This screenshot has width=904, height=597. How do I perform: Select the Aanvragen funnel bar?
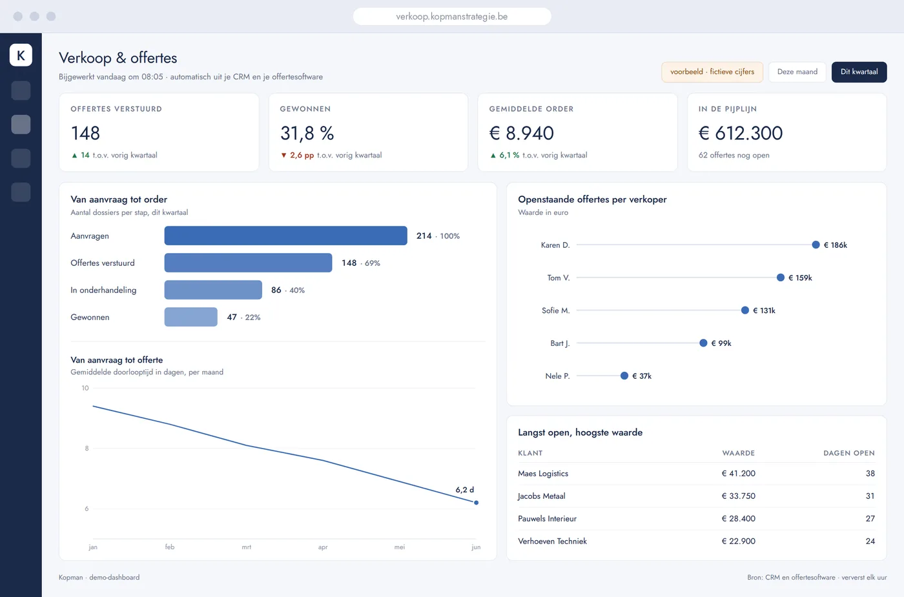(286, 236)
